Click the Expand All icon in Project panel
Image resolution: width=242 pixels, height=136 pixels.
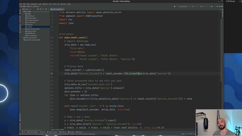tap(40, 9)
